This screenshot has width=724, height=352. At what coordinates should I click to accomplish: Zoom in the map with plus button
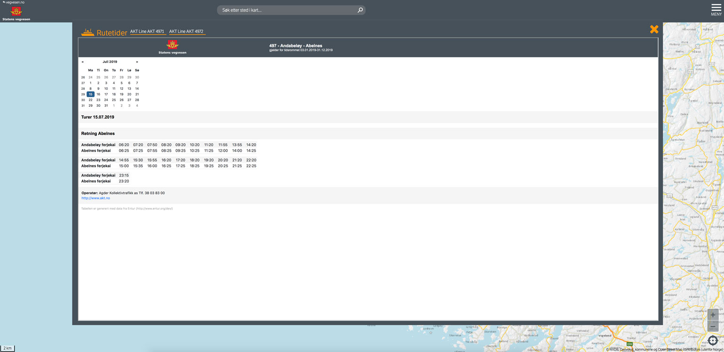pos(713,315)
